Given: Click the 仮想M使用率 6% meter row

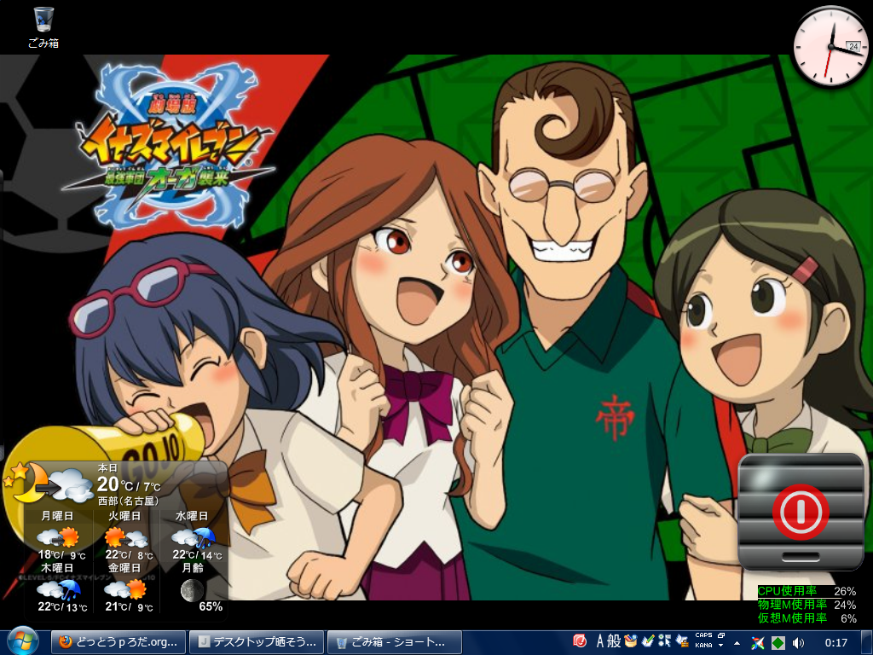Looking at the screenshot, I should pyautogui.click(x=807, y=617).
